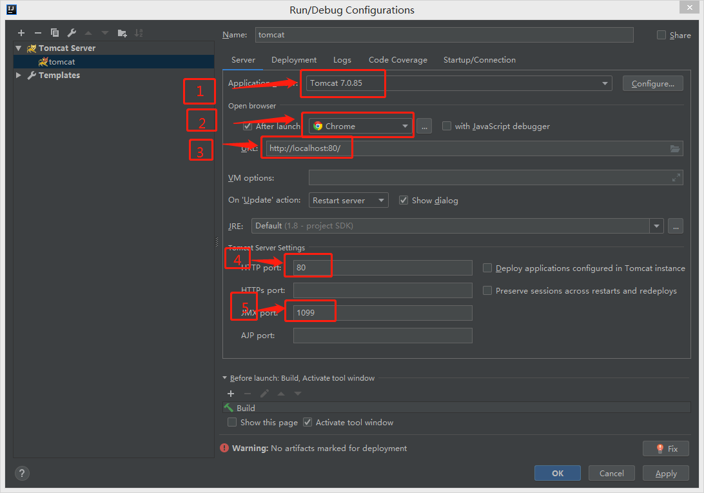Click the browser ellipsis button next to Chrome
Image resolution: width=704 pixels, height=493 pixels.
[424, 126]
